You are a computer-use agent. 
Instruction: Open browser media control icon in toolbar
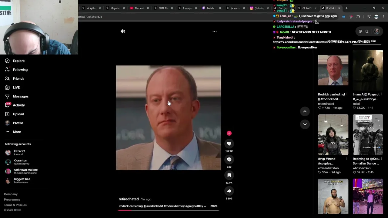369,17
